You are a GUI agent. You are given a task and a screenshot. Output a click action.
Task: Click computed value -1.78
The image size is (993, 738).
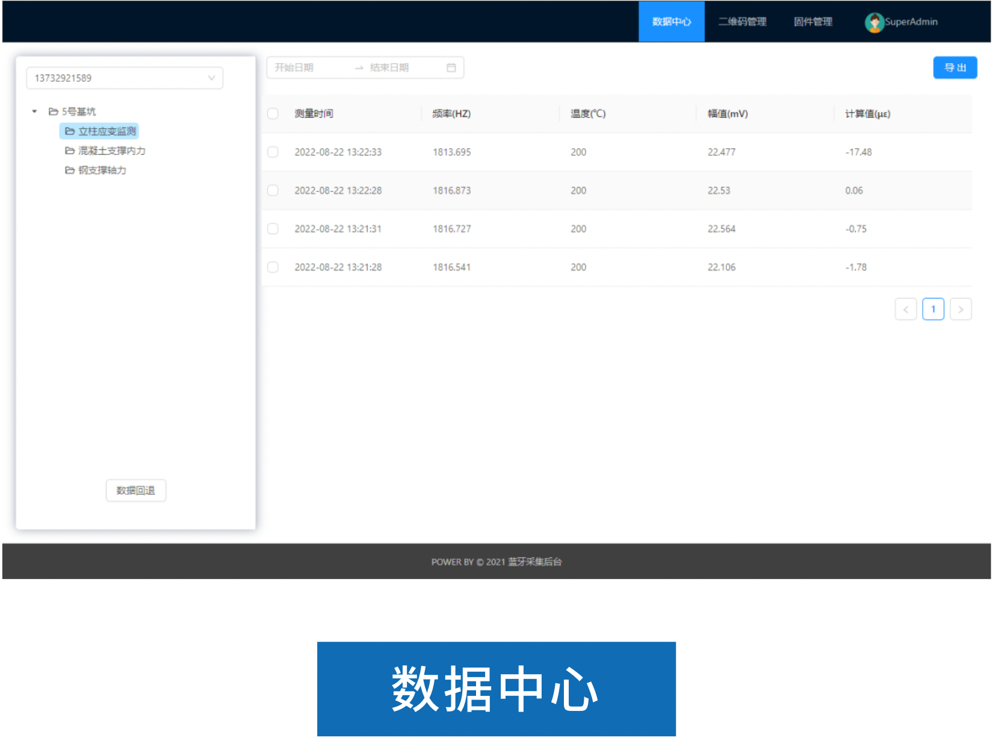click(x=856, y=267)
